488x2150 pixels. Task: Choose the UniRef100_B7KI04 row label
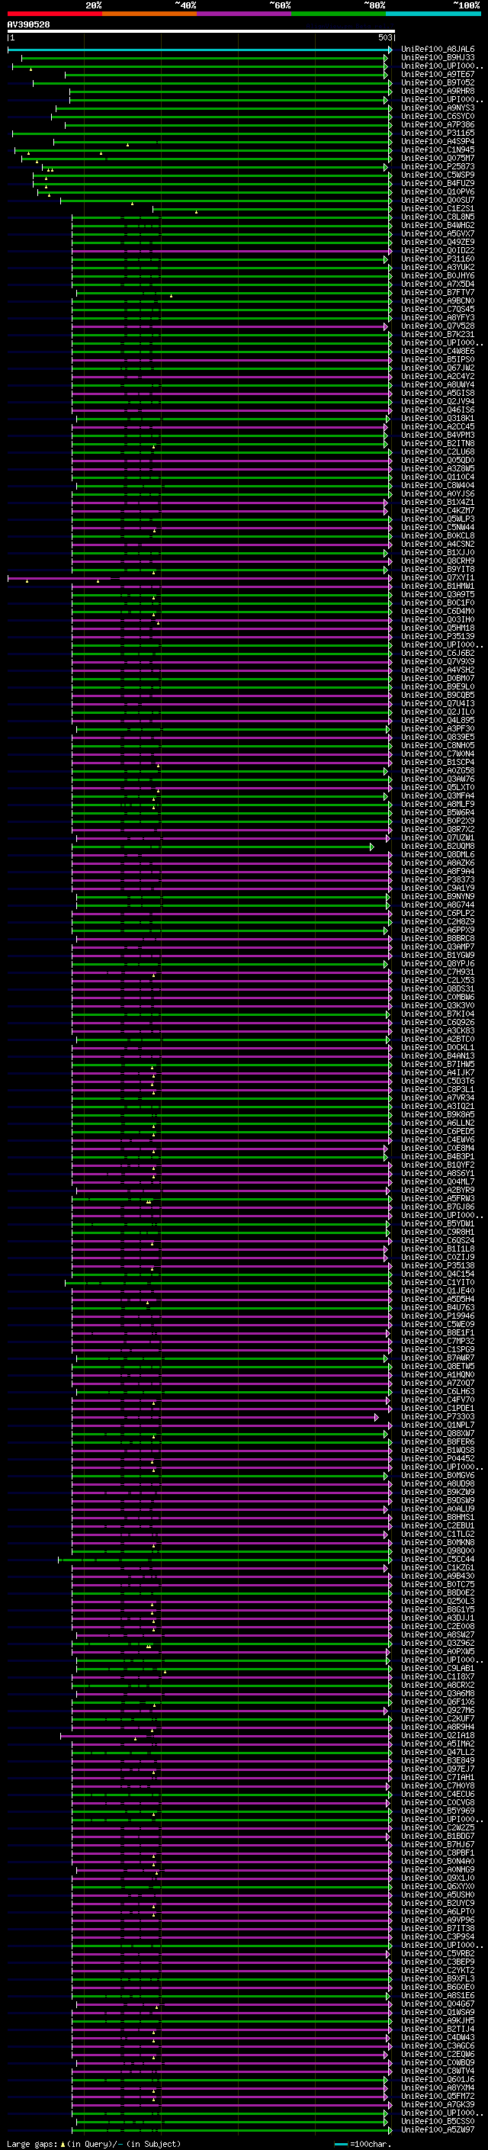438,1014
